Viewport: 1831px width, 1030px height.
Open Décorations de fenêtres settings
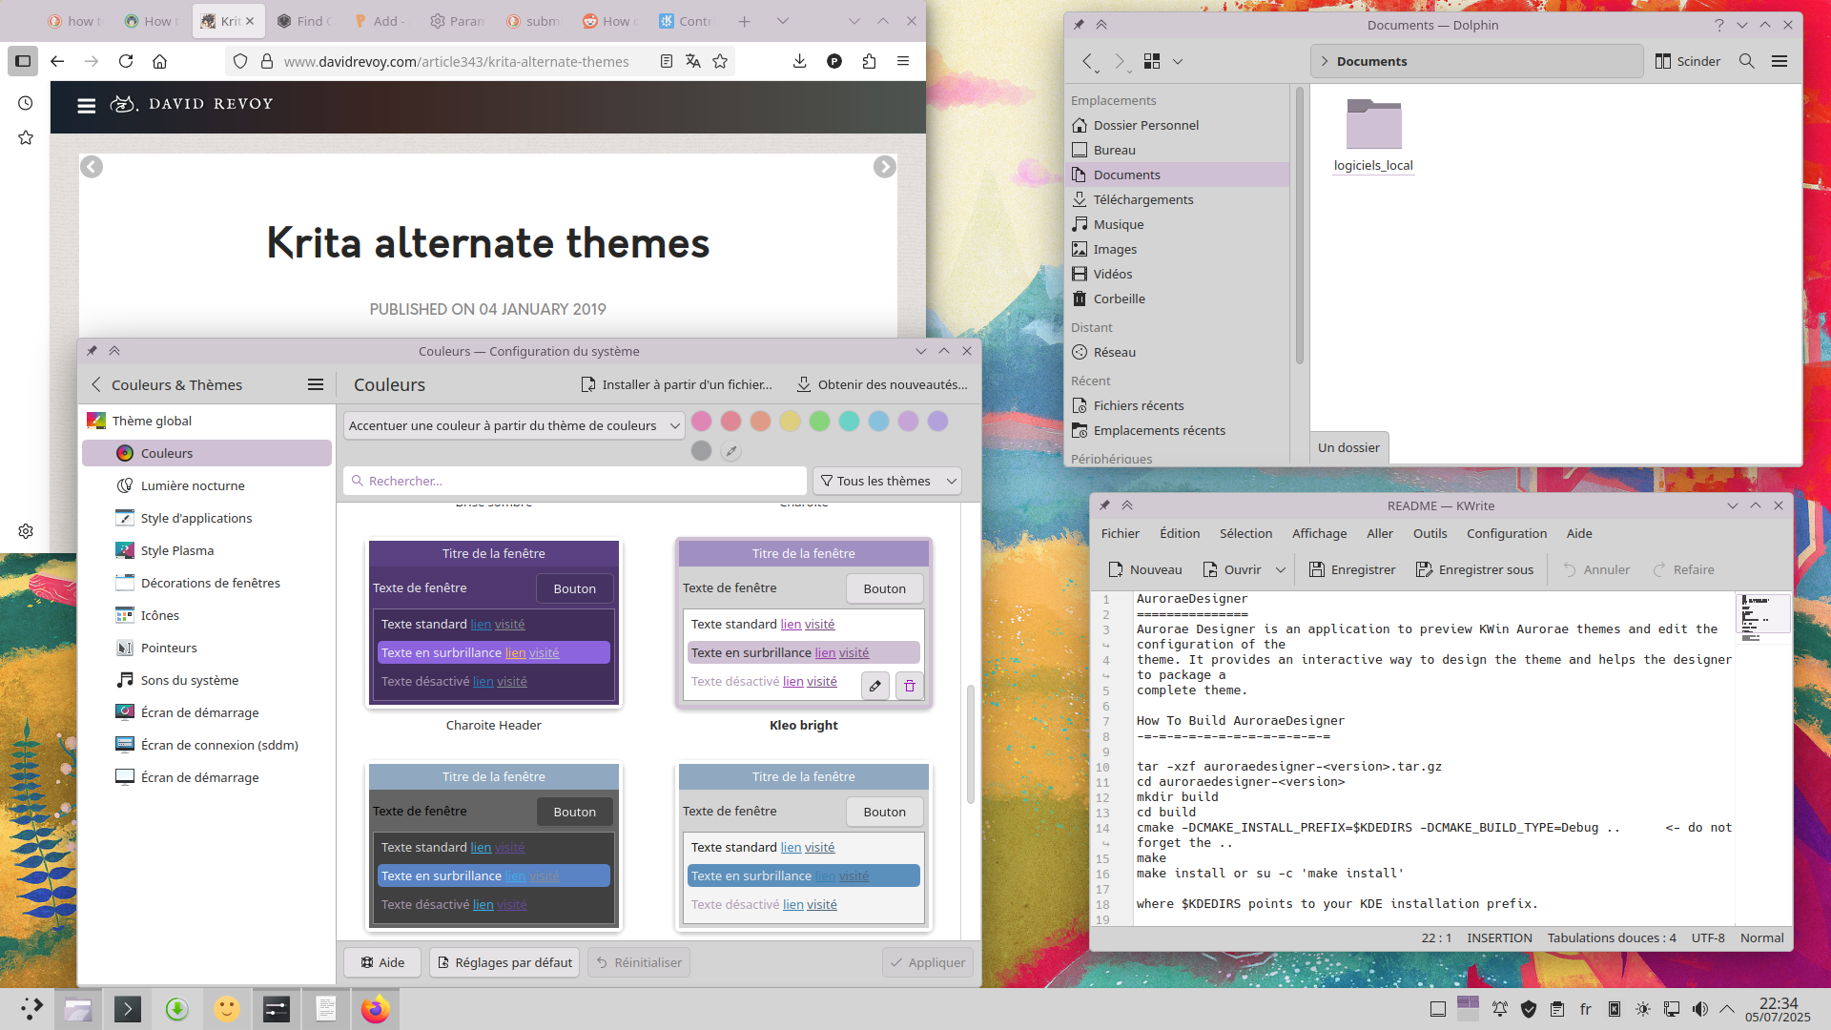(207, 583)
